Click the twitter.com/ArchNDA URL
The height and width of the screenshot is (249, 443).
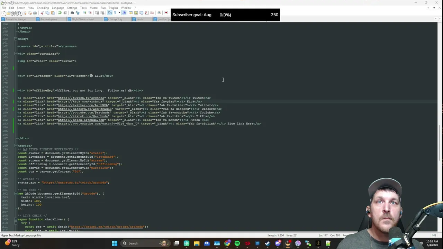83,105
